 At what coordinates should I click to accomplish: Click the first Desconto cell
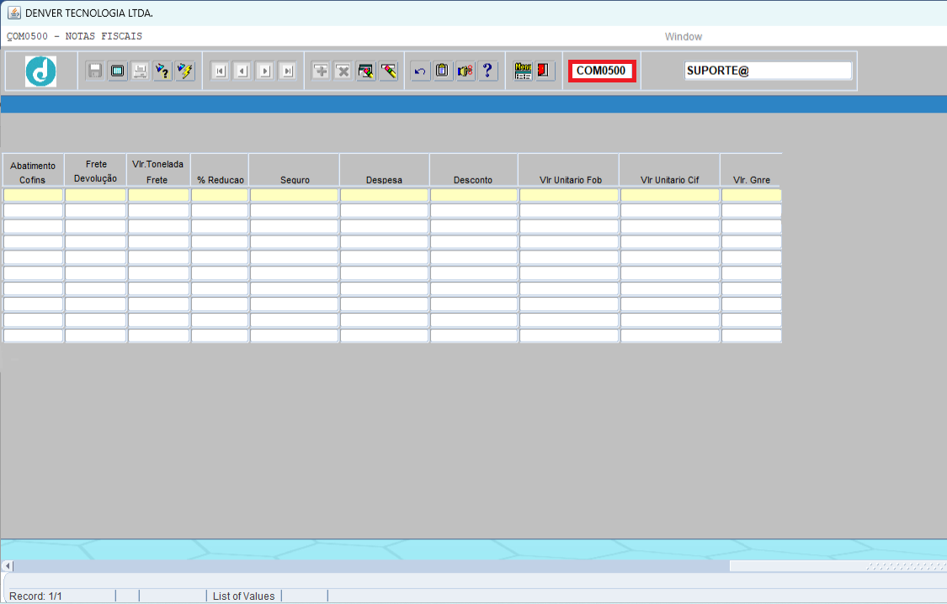pos(474,195)
